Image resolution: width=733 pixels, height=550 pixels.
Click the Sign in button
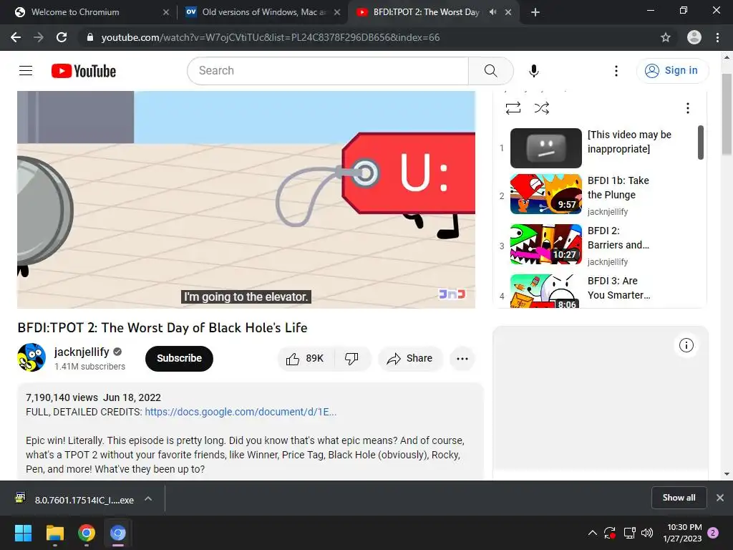point(672,71)
